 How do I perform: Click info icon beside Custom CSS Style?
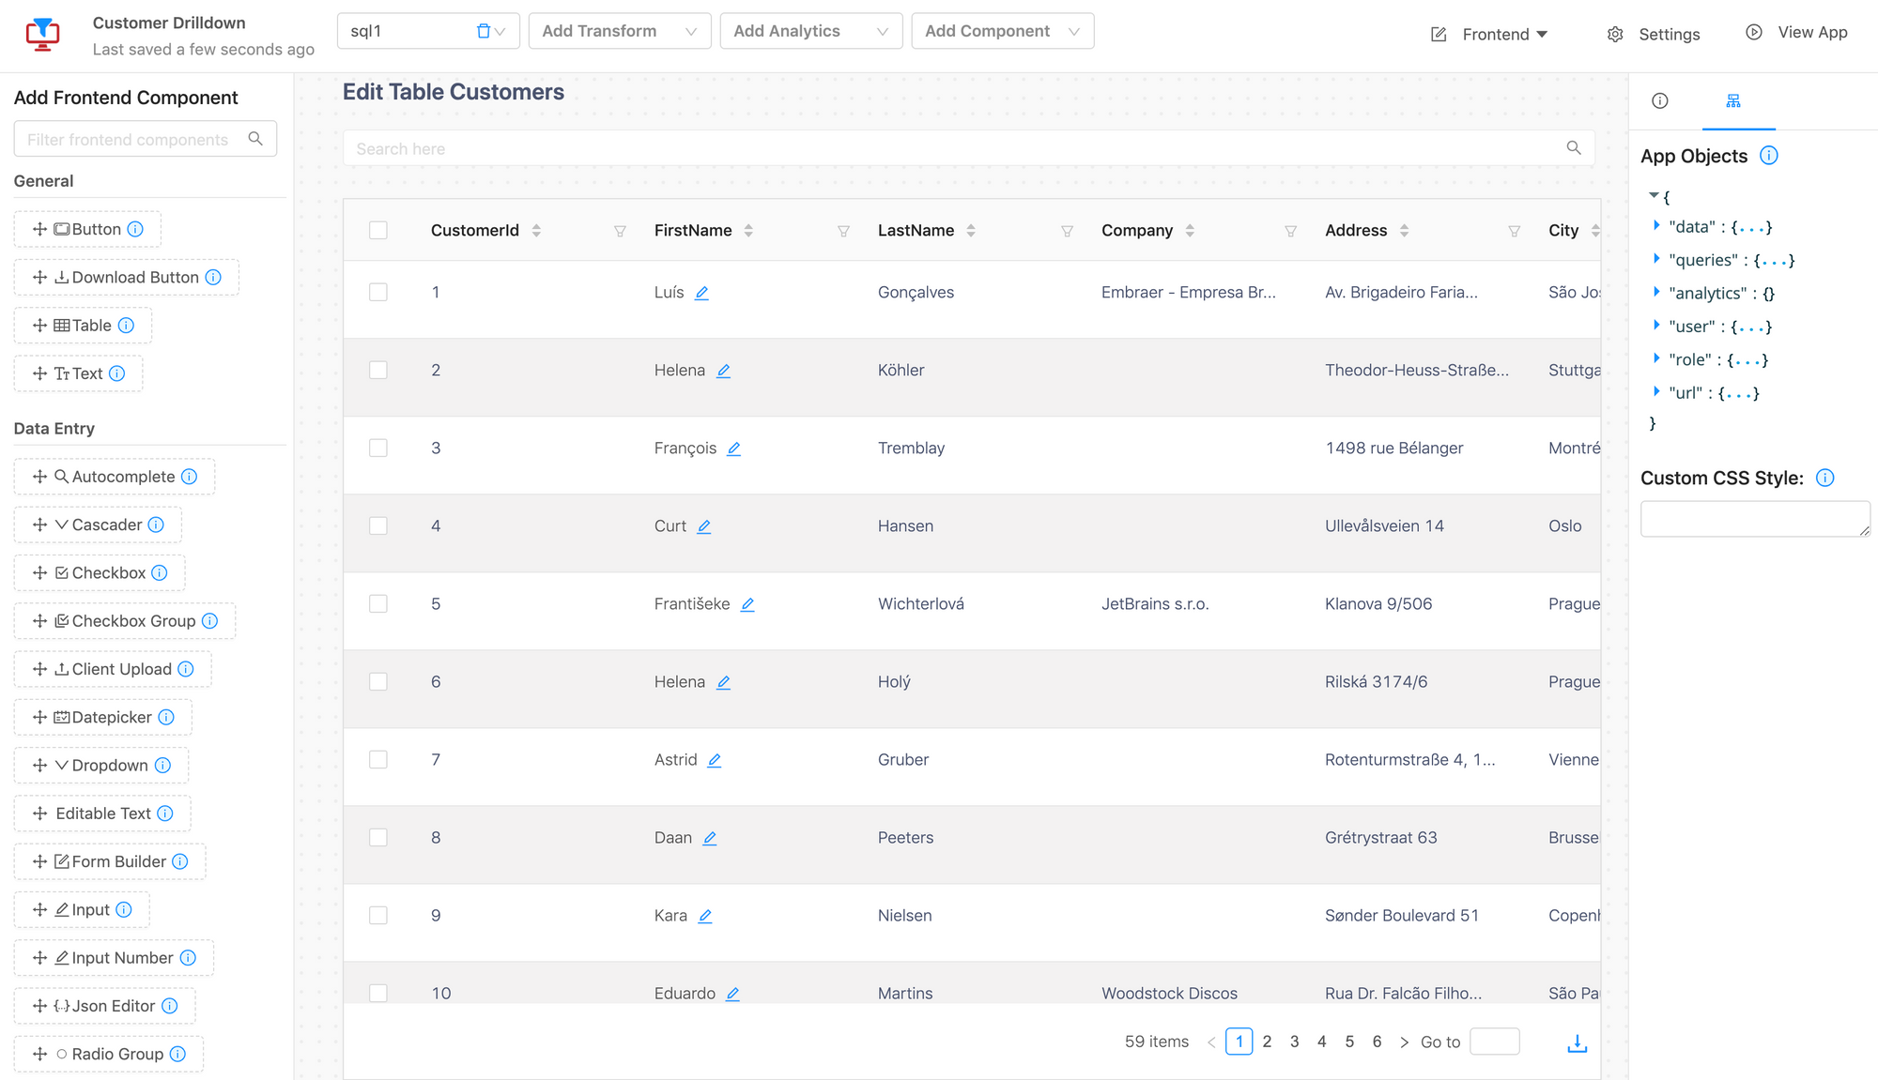coord(1824,478)
